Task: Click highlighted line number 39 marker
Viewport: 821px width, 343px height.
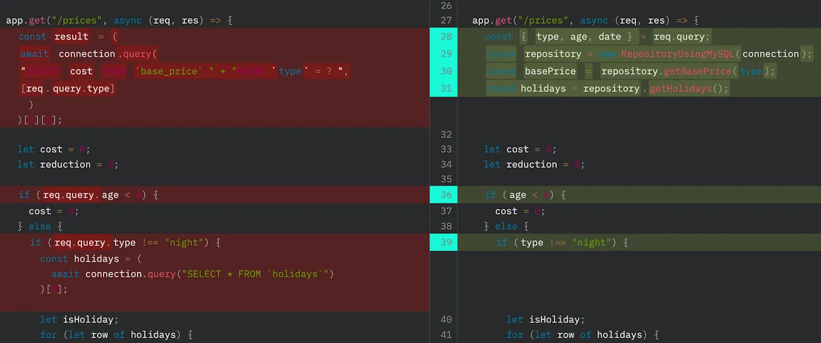Action: pos(446,242)
